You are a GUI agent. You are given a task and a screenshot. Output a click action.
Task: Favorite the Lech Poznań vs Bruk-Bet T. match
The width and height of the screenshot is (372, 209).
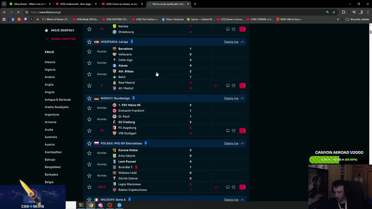click(x=89, y=164)
